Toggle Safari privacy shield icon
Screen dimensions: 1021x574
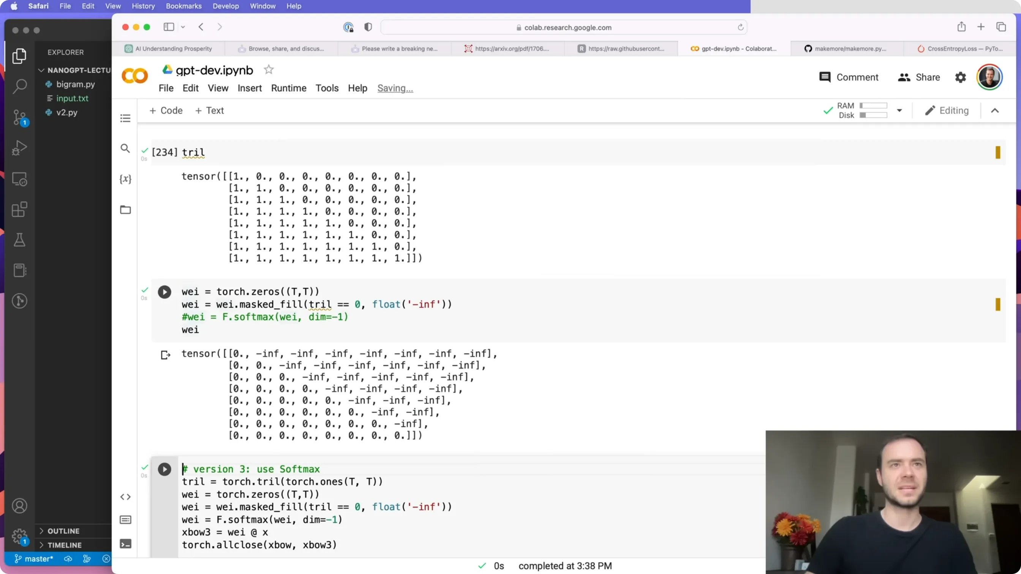[x=368, y=27]
